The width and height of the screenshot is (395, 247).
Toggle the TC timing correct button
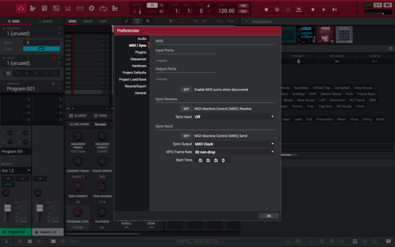click(152, 5)
